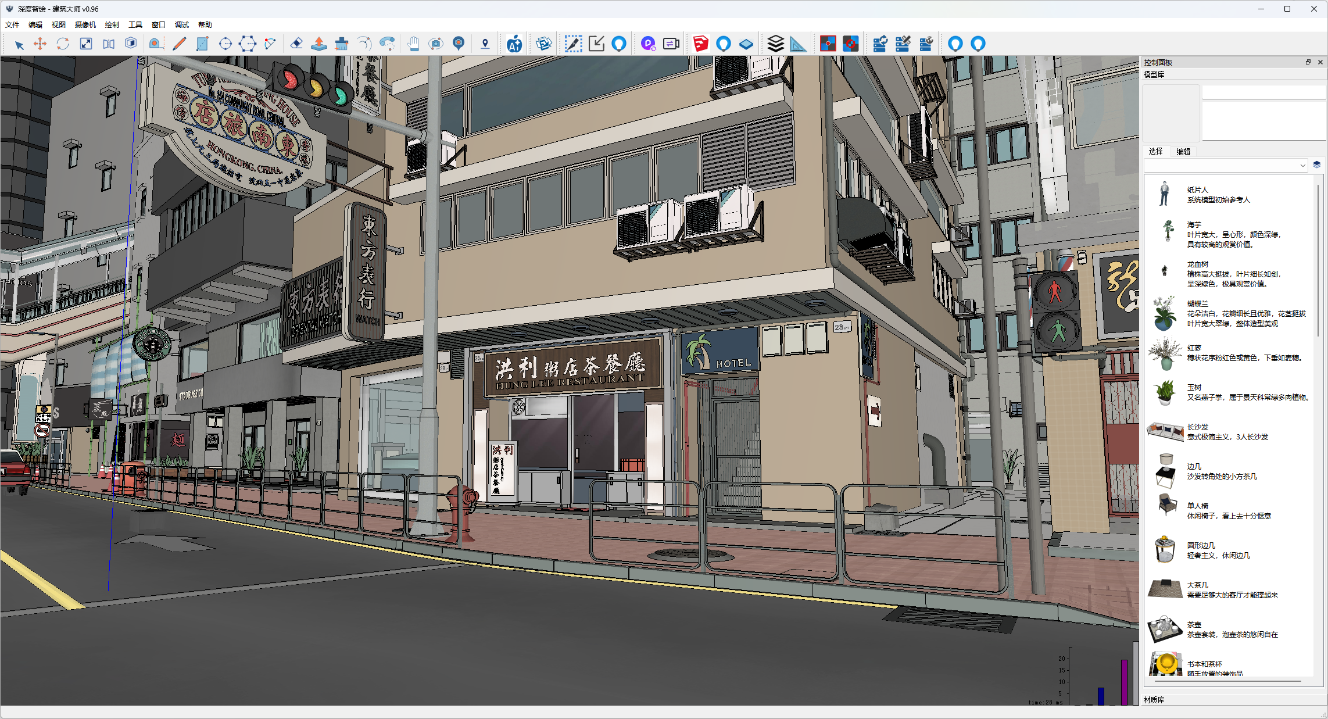The image size is (1328, 719).
Task: Click the checkered tile with red refresh ring
Action: coord(851,44)
